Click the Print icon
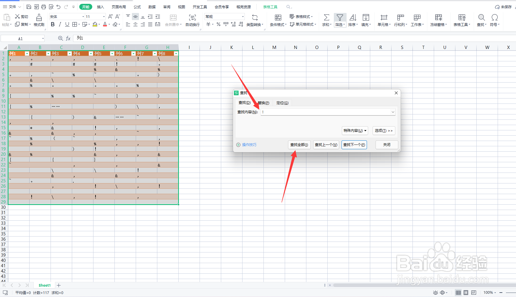This screenshot has width=516, height=297. click(43, 7)
